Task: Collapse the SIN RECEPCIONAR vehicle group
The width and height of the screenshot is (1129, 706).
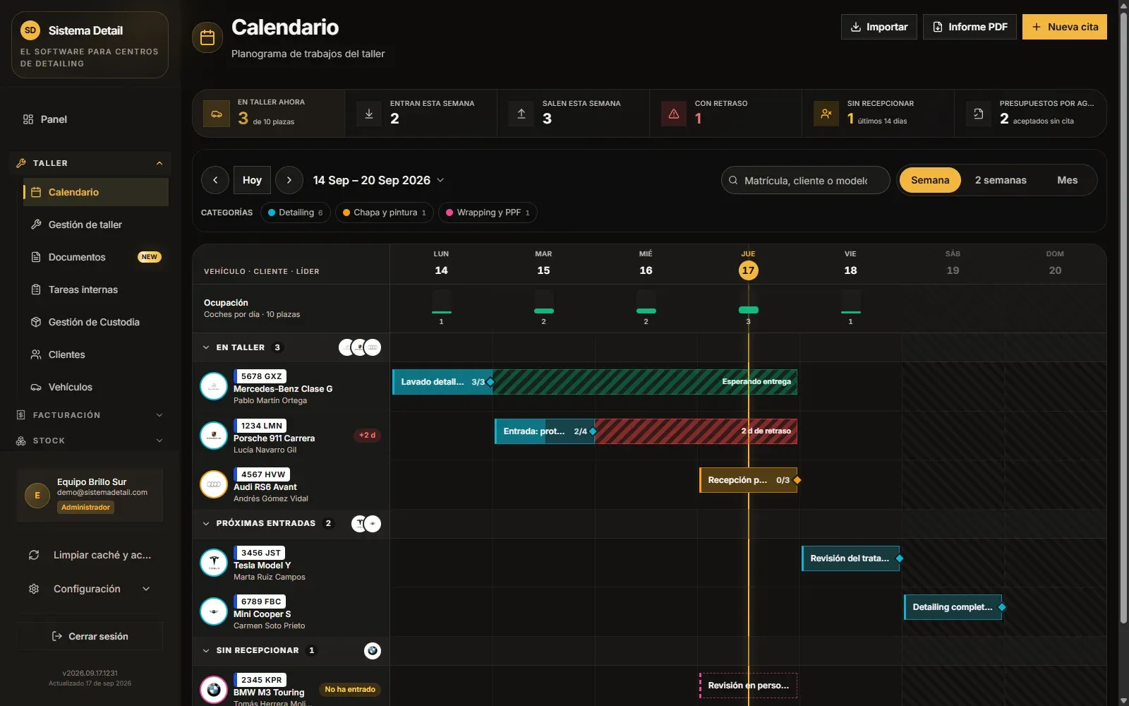Action: pos(206,650)
